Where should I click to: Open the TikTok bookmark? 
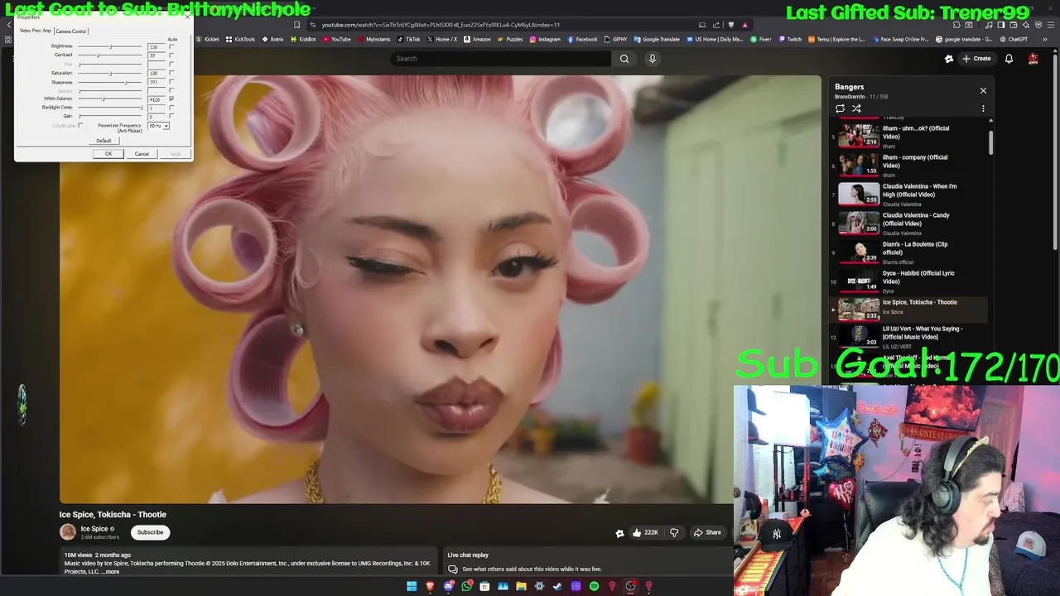[408, 39]
